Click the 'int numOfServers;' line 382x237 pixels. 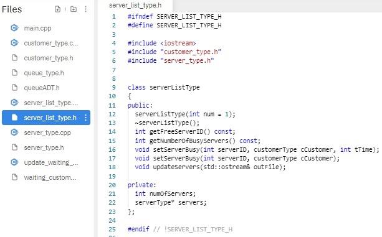coord(165,193)
